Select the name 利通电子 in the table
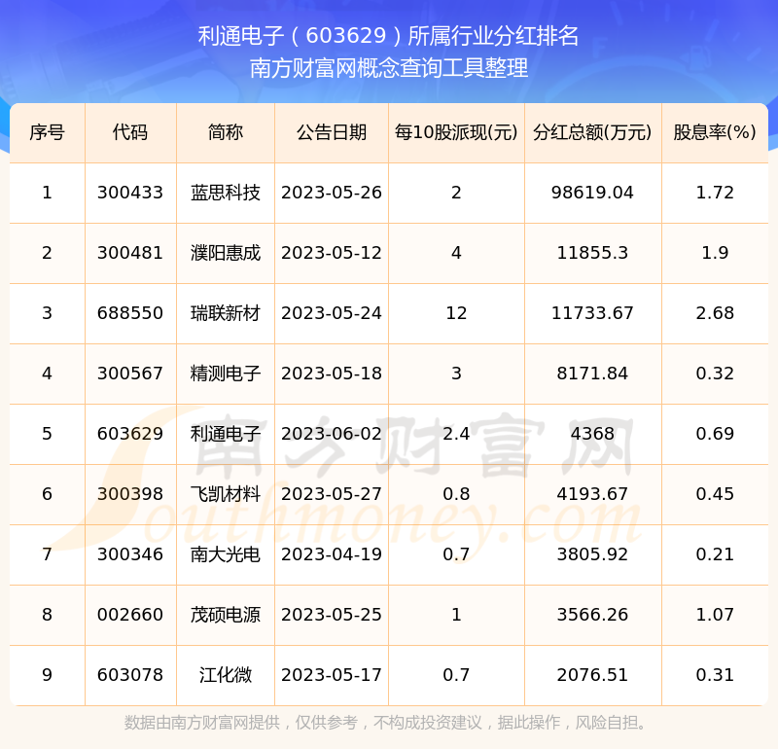 pyautogui.click(x=226, y=434)
